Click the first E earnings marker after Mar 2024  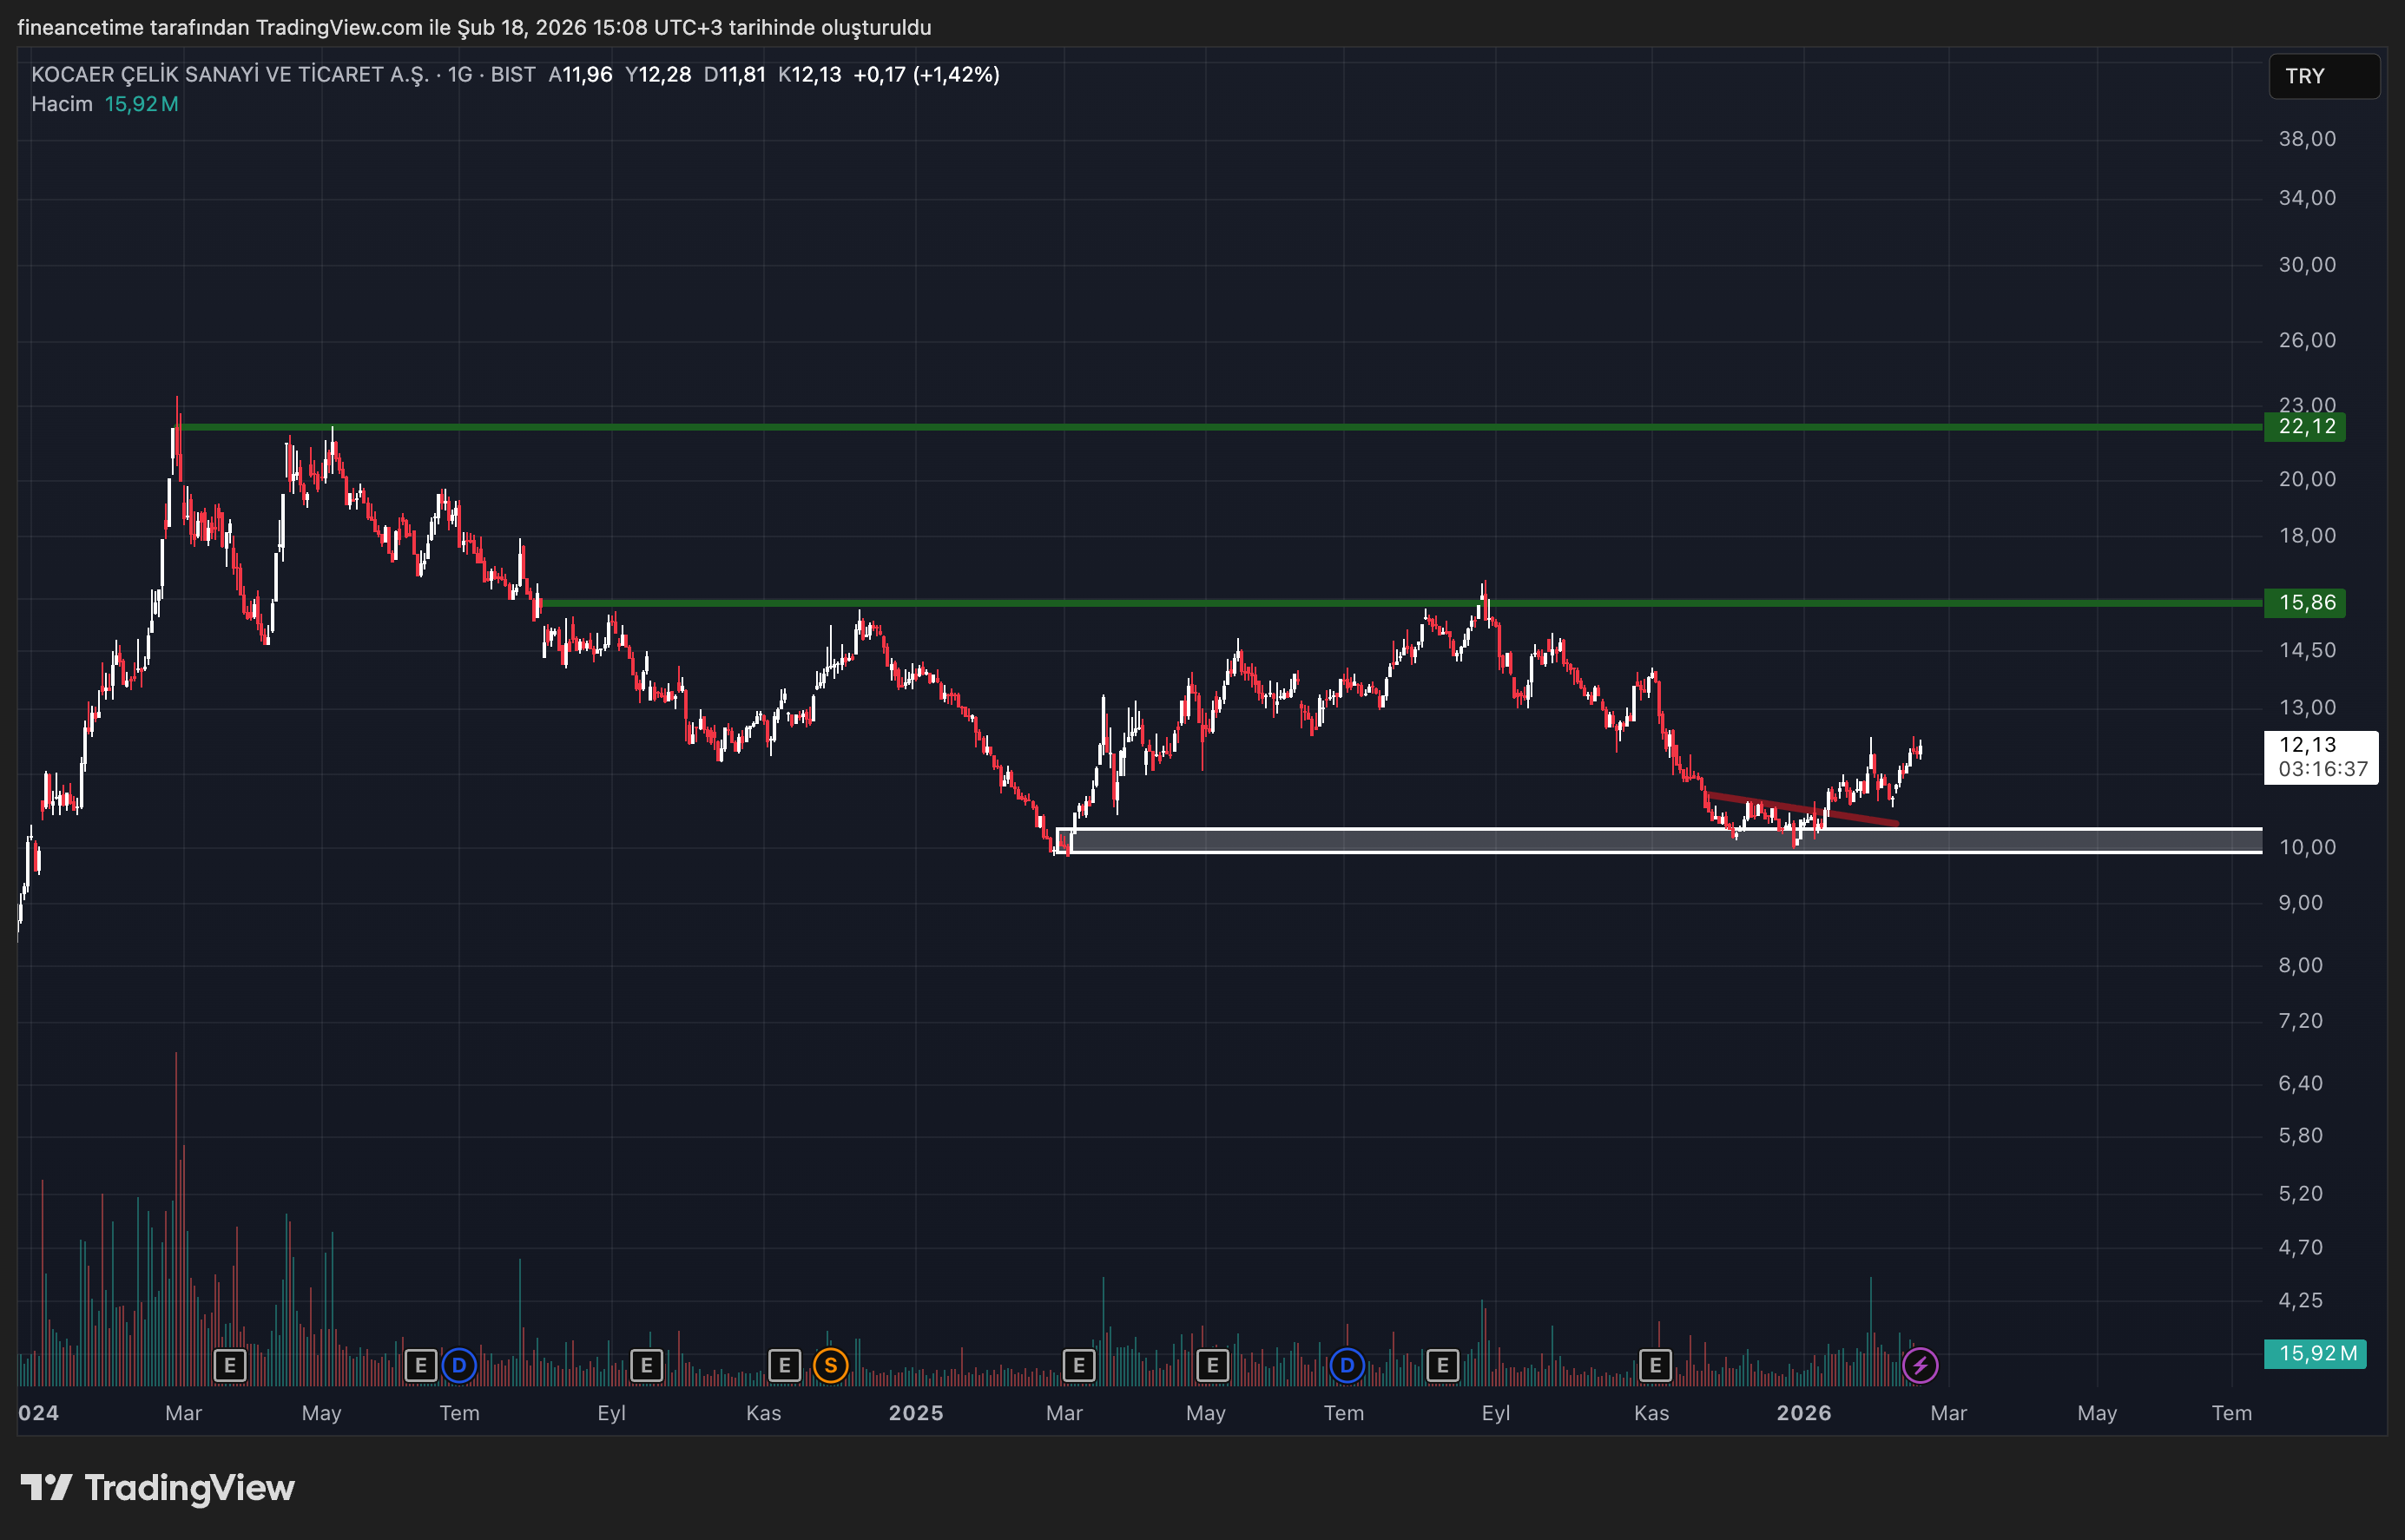tap(230, 1365)
